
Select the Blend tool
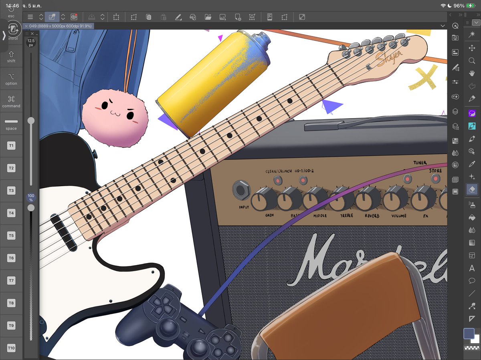(472, 230)
